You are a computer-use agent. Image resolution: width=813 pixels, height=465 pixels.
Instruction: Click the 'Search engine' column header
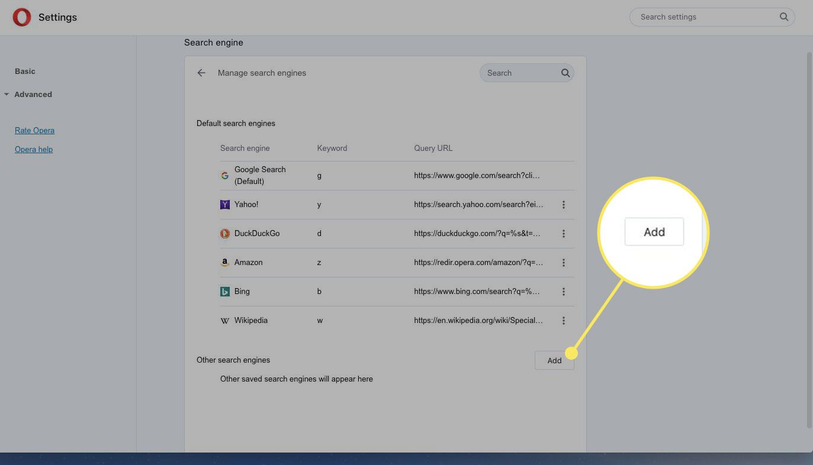(x=245, y=148)
